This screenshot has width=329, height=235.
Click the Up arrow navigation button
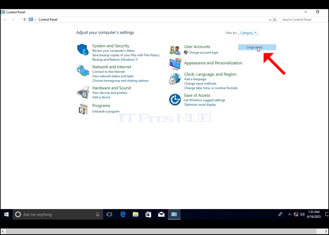25,20
